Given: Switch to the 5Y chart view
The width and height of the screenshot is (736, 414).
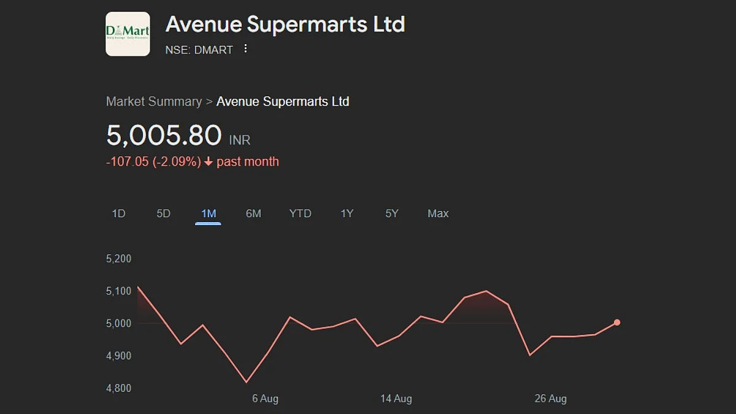Looking at the screenshot, I should coord(392,213).
